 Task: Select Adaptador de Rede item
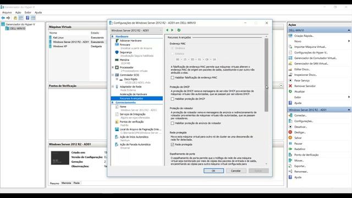click(x=130, y=87)
